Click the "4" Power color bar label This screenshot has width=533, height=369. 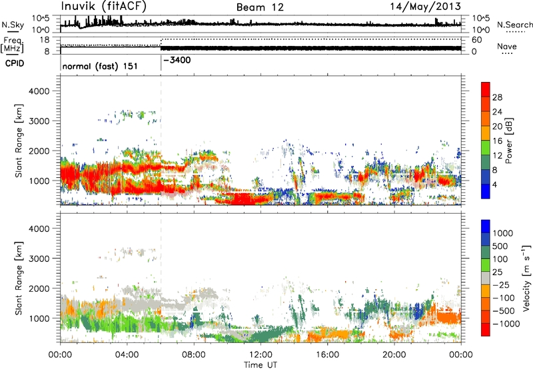(x=495, y=185)
